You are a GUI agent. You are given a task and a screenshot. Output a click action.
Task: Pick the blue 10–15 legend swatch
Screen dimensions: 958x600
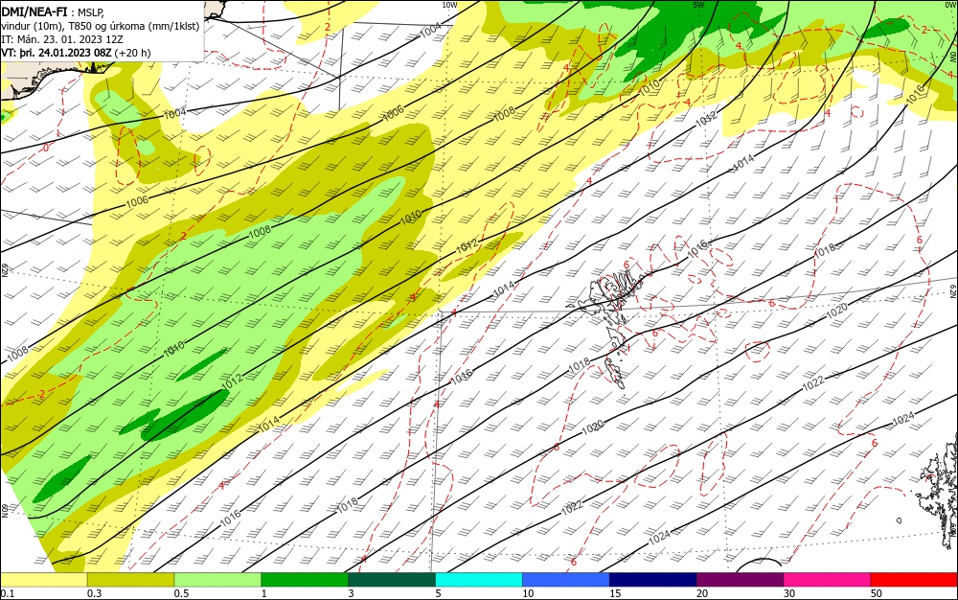tap(566, 580)
